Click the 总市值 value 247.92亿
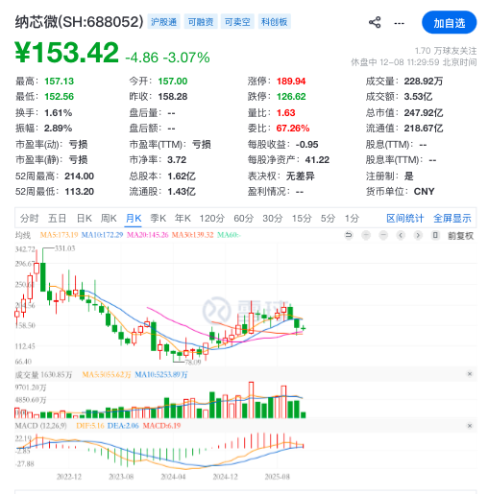The width and height of the screenshot is (488, 494). [x=424, y=113]
